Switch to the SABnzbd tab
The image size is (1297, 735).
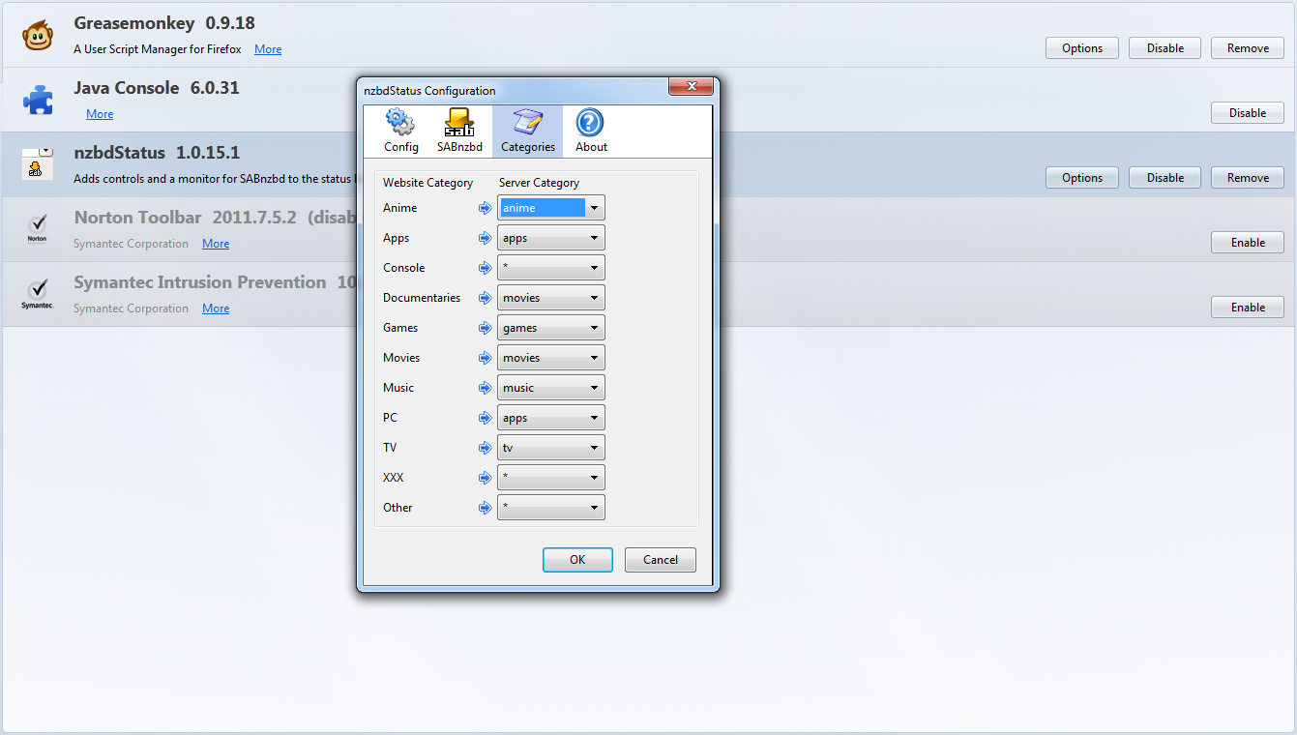click(459, 132)
